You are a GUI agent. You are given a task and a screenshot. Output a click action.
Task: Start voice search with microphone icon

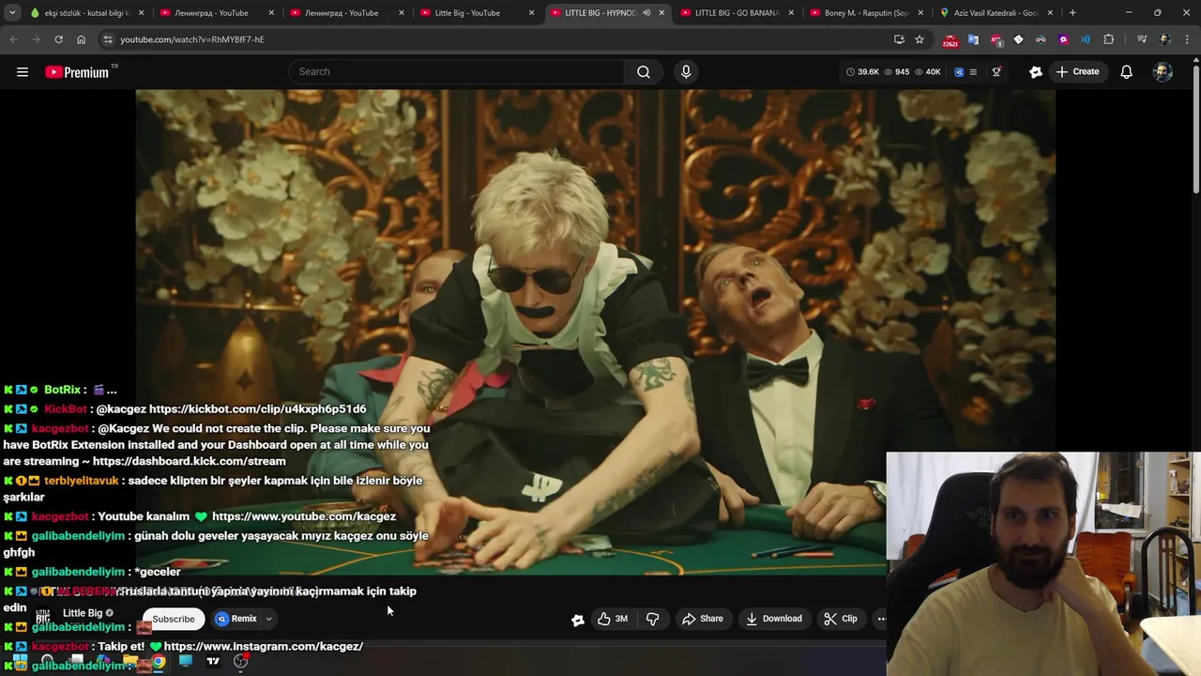[686, 71]
